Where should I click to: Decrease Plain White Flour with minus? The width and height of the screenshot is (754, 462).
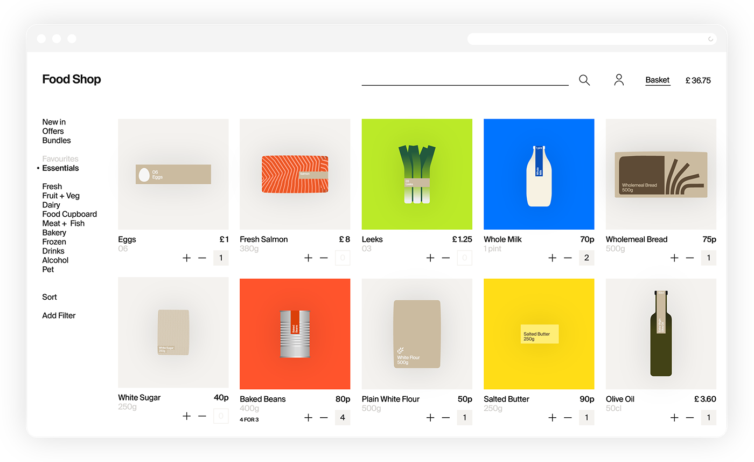pyautogui.click(x=446, y=418)
